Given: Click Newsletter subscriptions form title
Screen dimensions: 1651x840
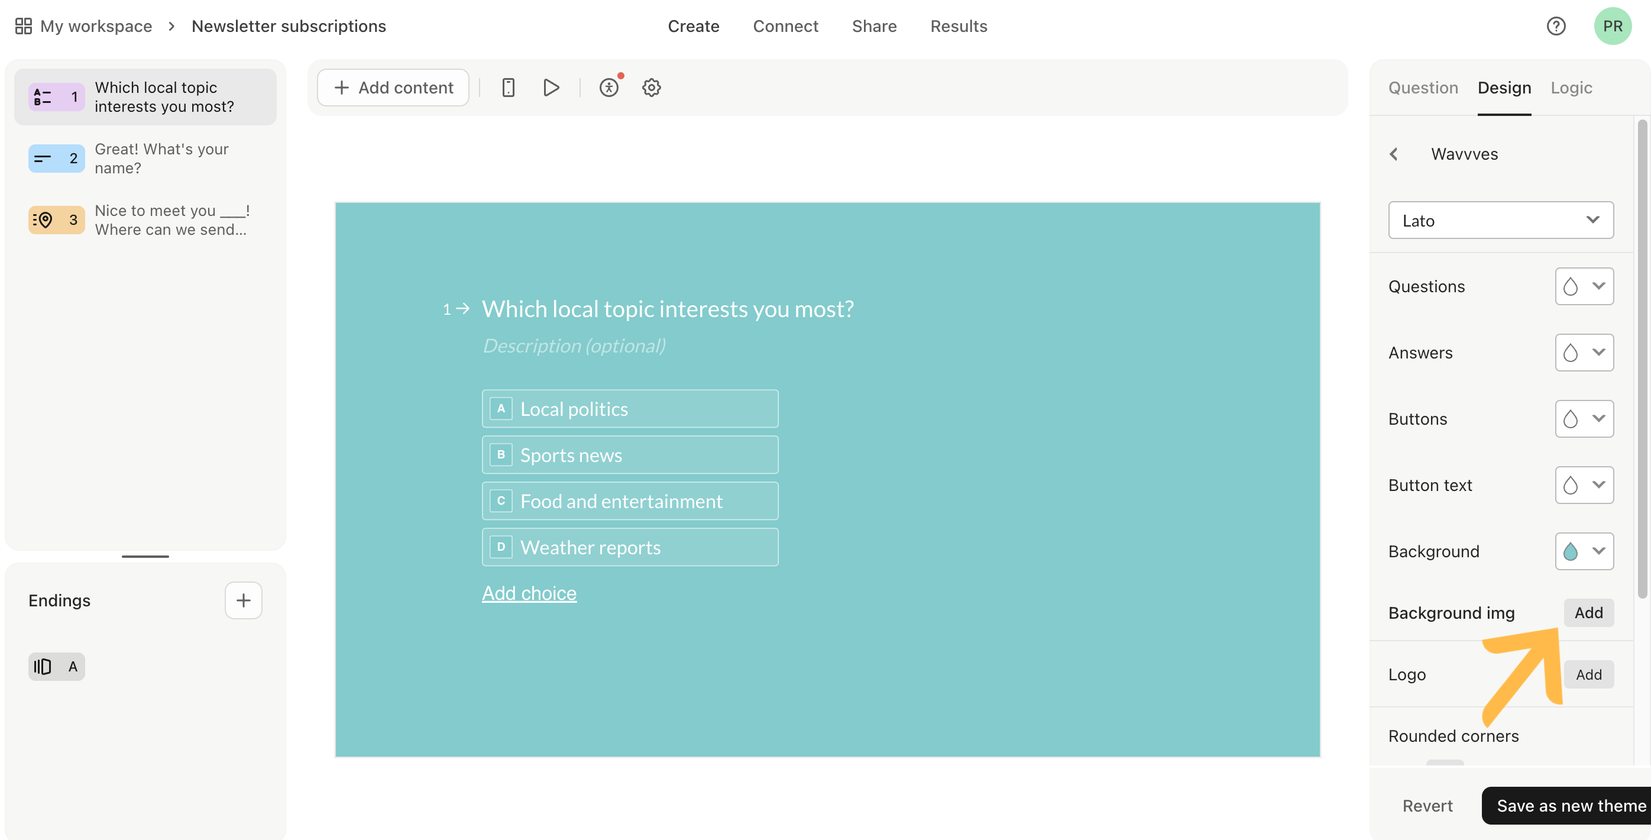Looking at the screenshot, I should click(289, 26).
